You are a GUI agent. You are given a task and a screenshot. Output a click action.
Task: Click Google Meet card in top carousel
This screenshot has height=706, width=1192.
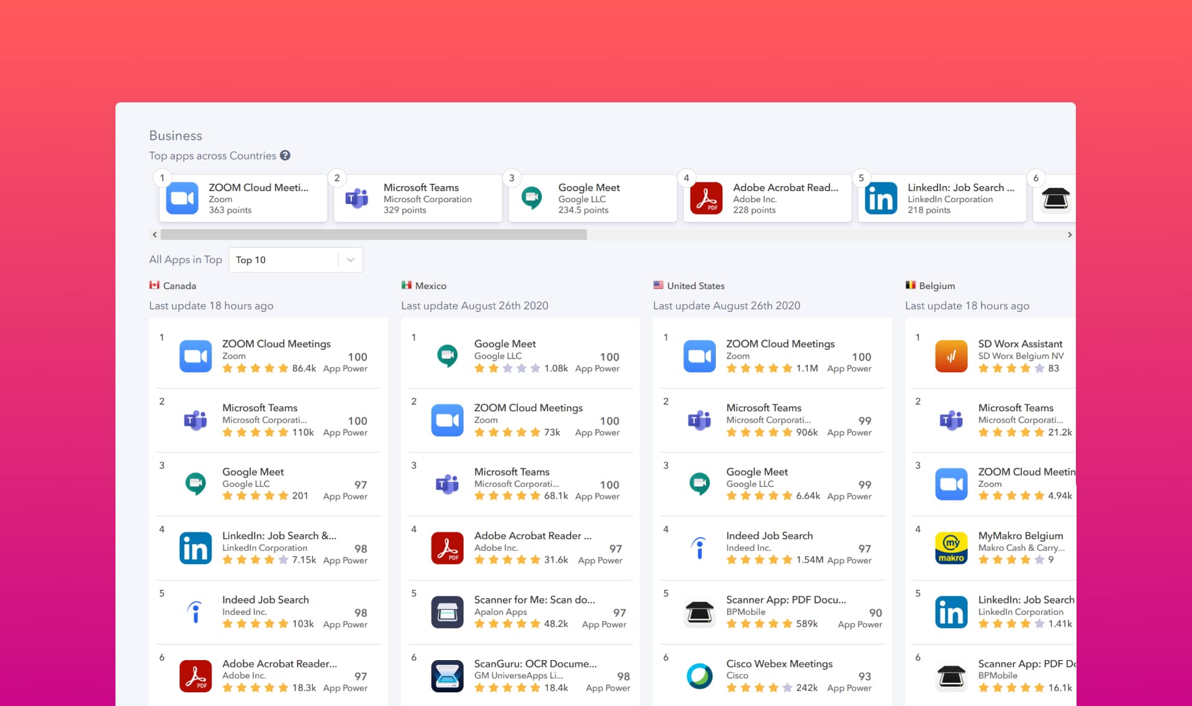click(592, 199)
